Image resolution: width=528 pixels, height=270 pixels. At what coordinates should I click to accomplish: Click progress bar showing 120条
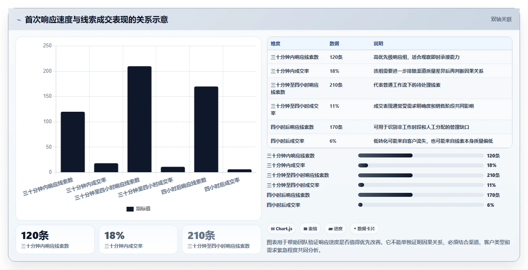tap(421, 156)
